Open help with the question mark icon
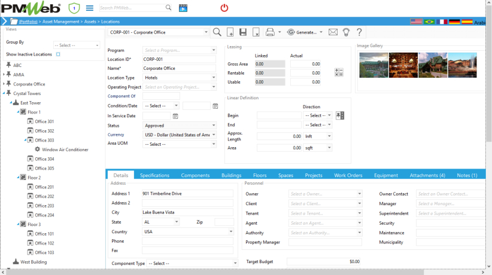492x275 pixels. point(359,32)
